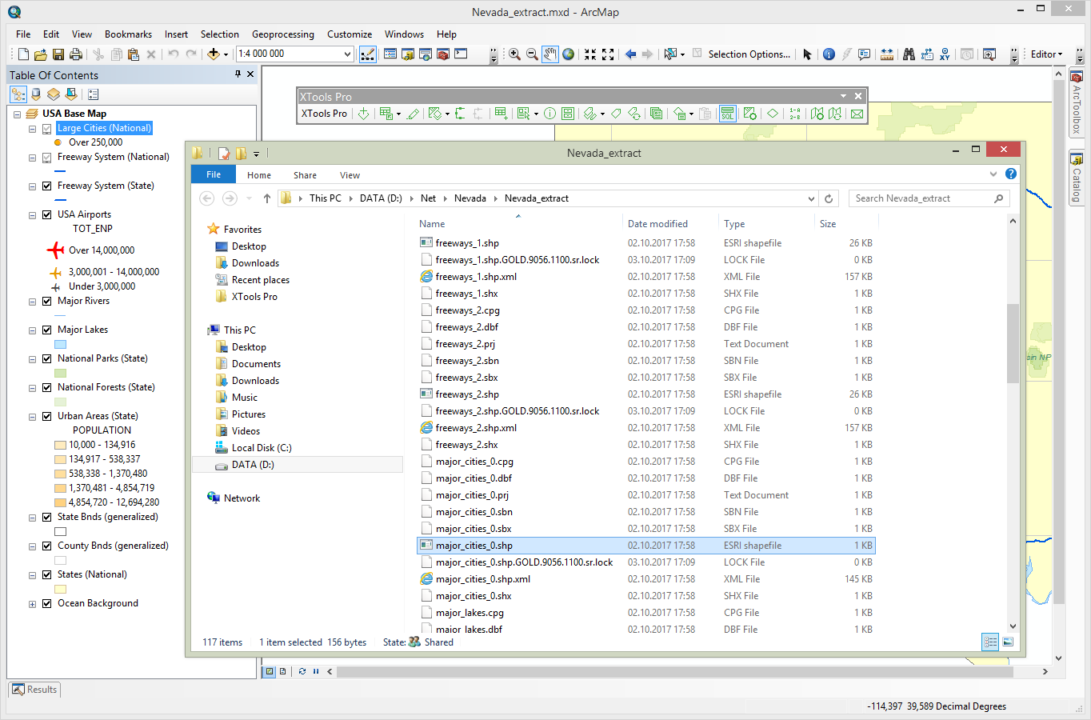Switch to the Share tab in Explorer
Image resolution: width=1091 pixels, height=720 pixels.
305,175
